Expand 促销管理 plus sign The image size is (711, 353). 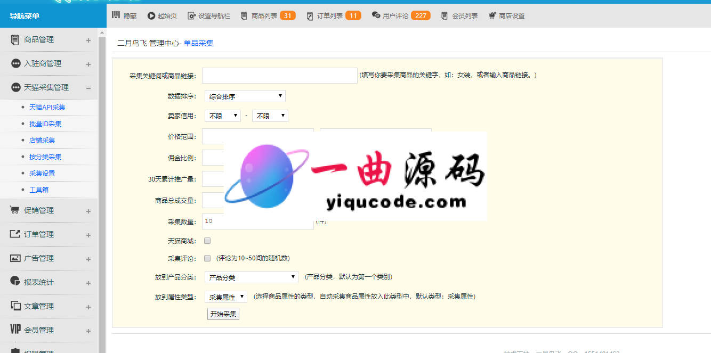(x=88, y=211)
